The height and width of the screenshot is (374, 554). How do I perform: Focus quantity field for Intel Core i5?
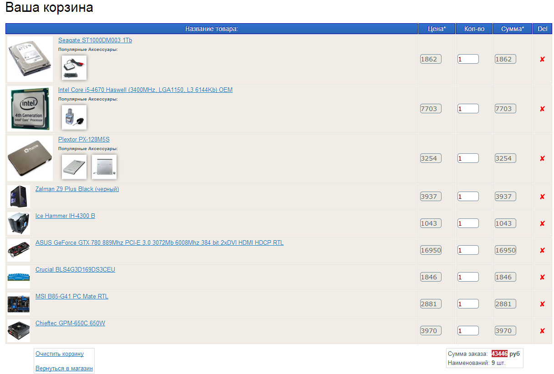468,109
